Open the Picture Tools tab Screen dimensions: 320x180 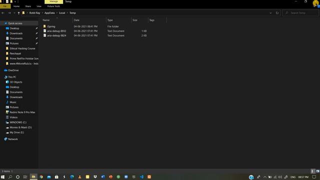(53, 6)
